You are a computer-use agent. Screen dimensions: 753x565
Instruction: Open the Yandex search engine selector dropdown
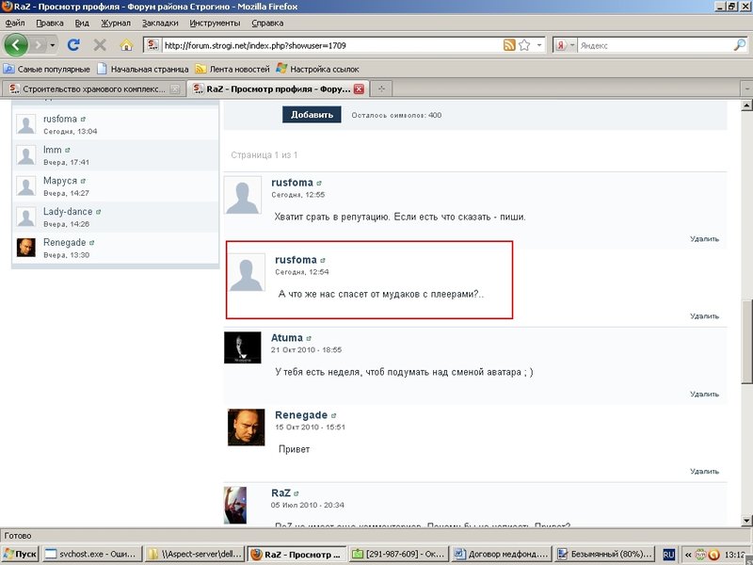[572, 45]
